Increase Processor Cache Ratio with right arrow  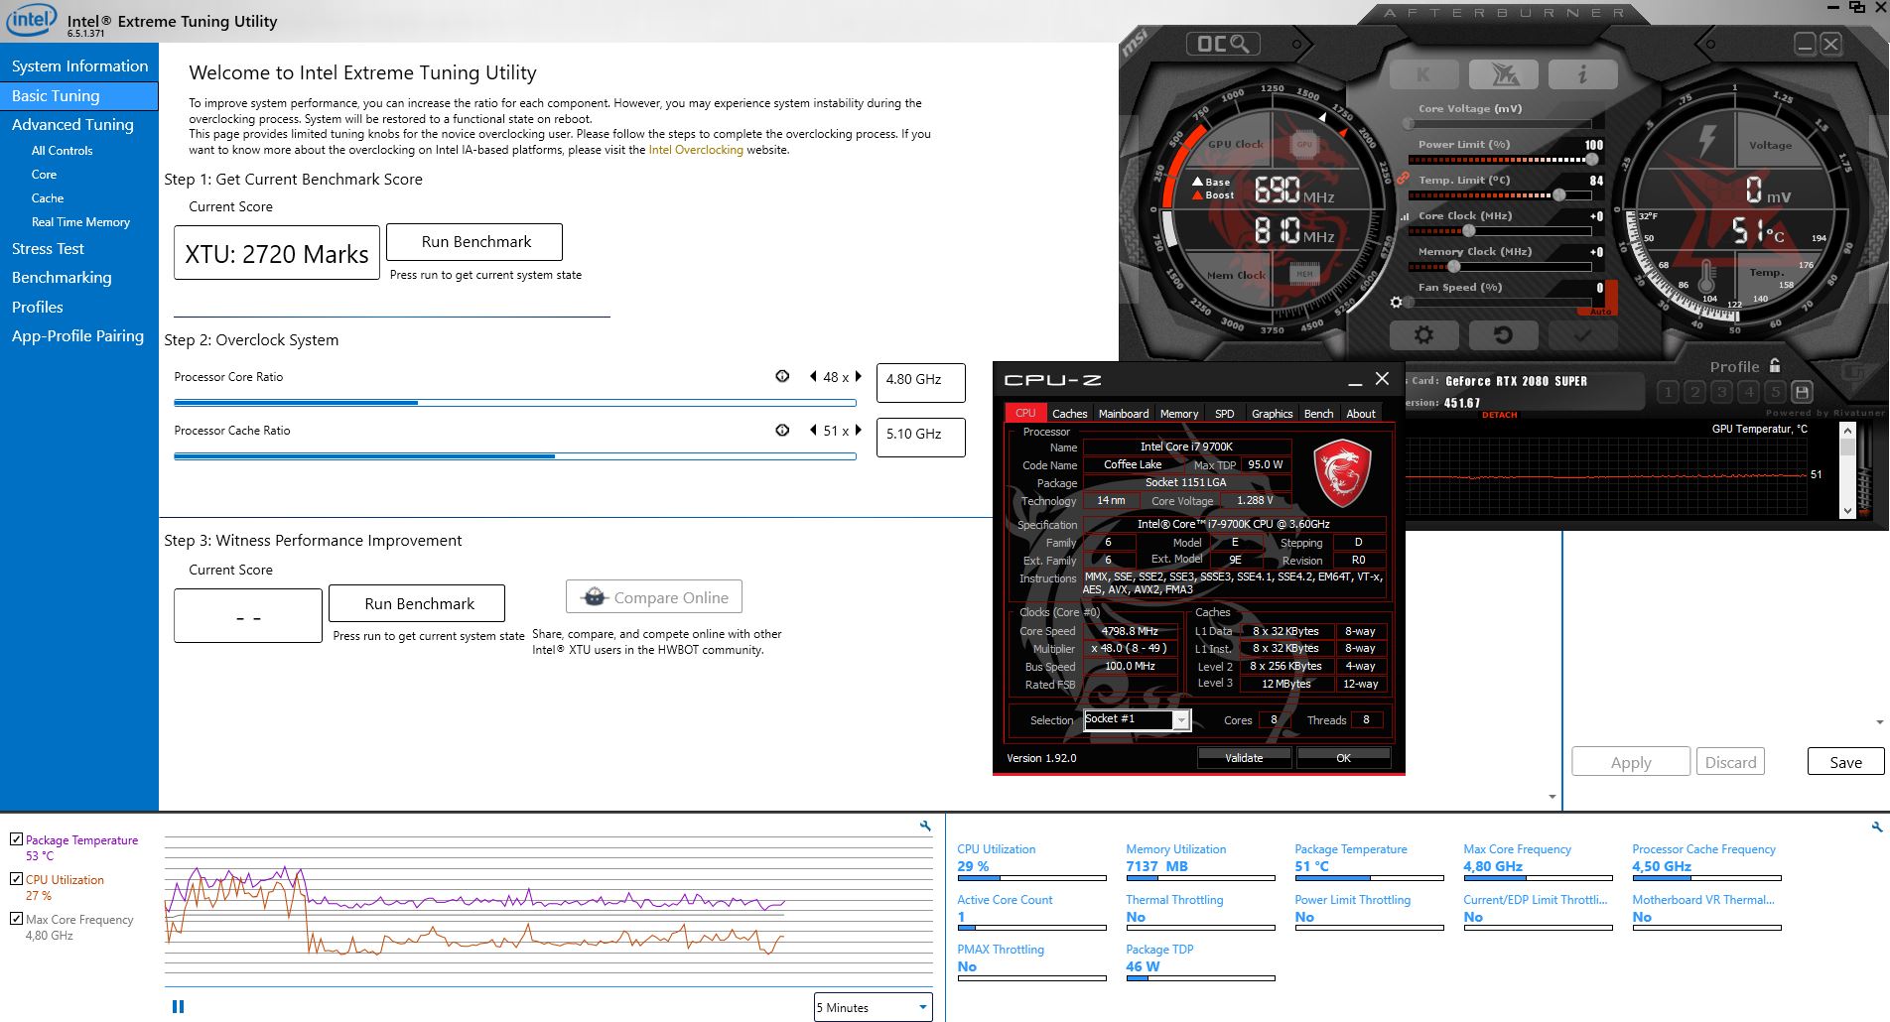(858, 430)
